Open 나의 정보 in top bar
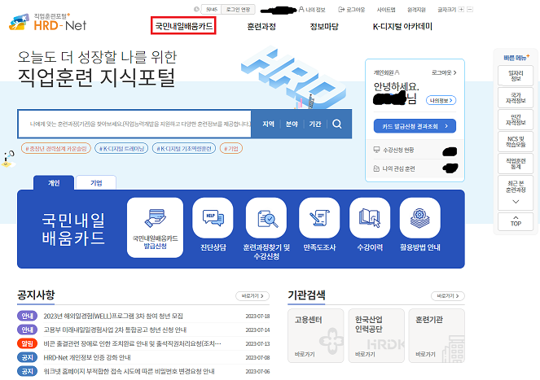The height and width of the screenshot is (380, 540). pos(312,10)
